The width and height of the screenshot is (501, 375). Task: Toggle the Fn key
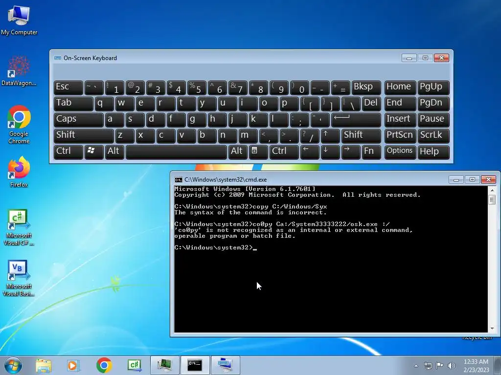371,152
